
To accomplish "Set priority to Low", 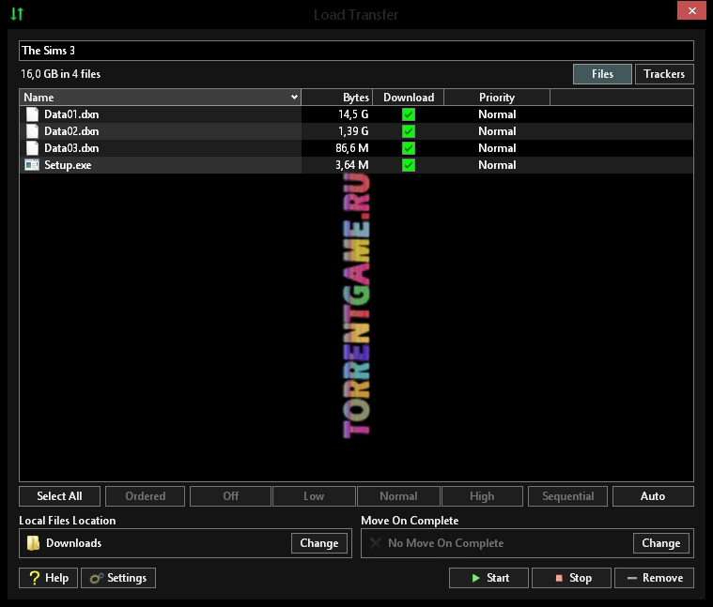I will coord(314,496).
